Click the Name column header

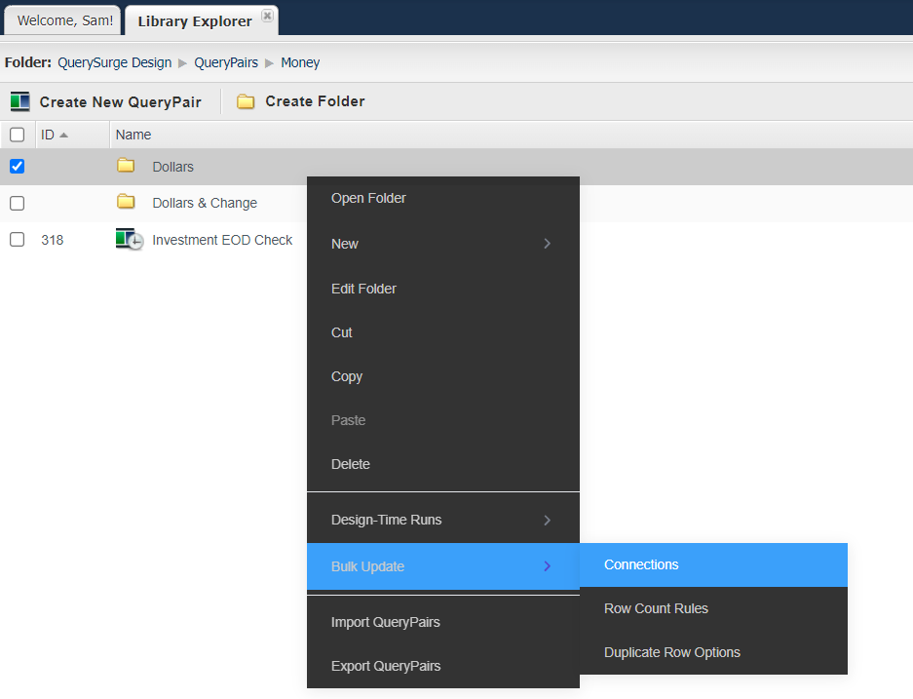click(x=133, y=135)
